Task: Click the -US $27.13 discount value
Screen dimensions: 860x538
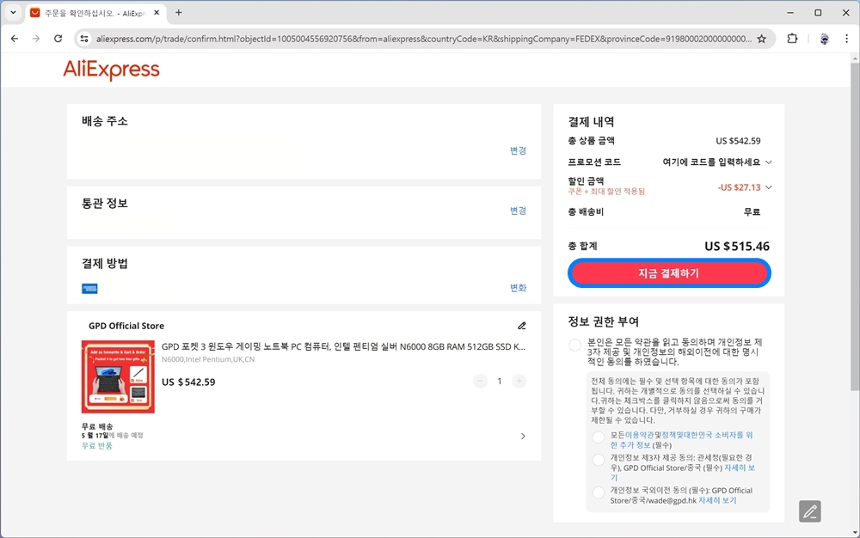Action: pyautogui.click(x=739, y=187)
